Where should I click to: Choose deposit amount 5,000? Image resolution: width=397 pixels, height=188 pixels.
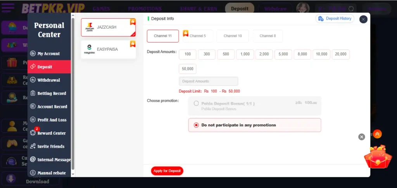283,54
